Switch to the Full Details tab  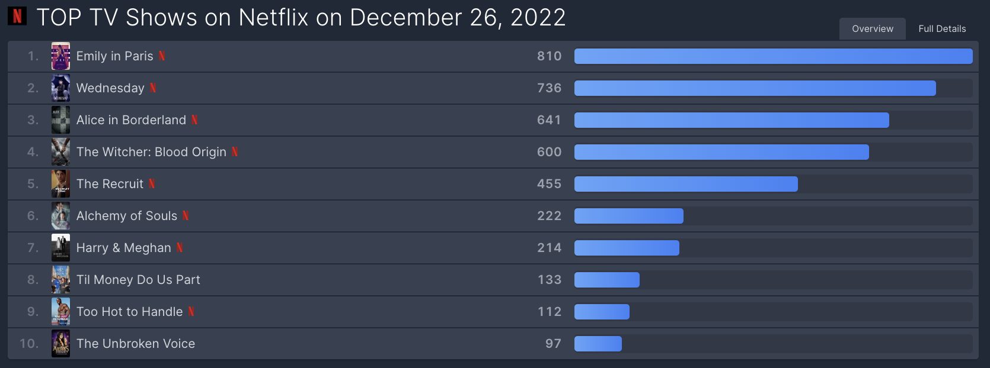(942, 28)
